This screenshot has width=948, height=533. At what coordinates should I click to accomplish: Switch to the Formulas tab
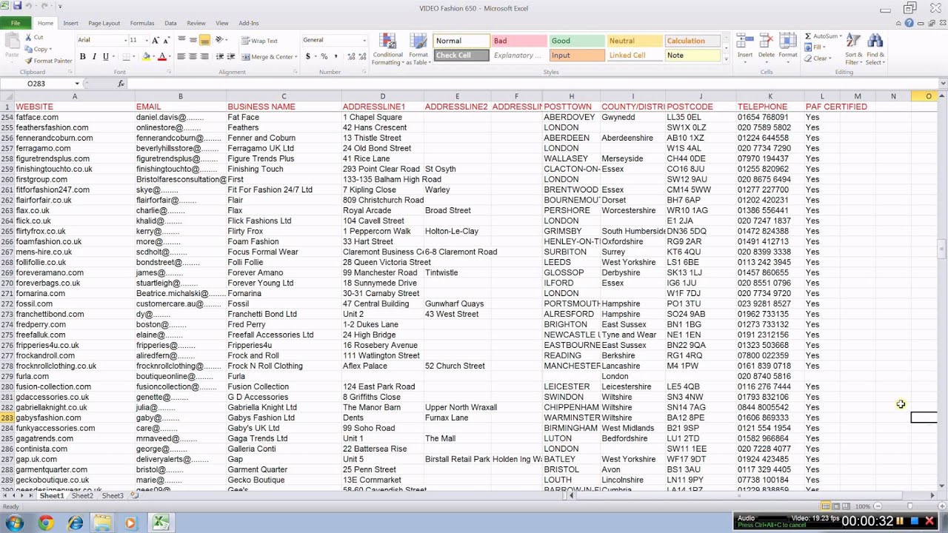[x=142, y=23]
